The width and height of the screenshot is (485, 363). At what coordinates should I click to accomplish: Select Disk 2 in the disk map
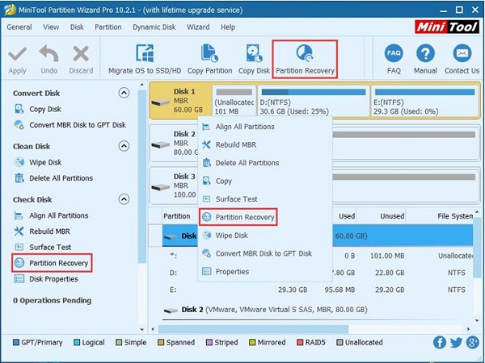pyautogui.click(x=174, y=144)
